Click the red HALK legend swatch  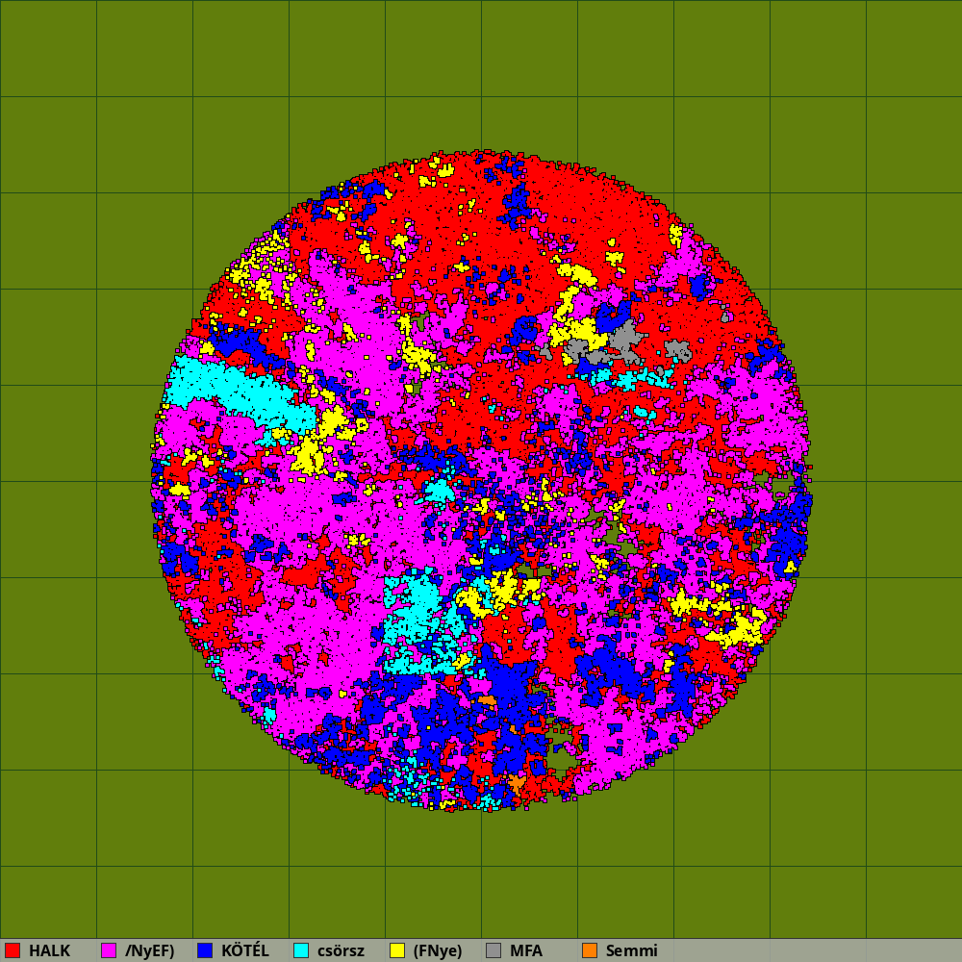click(13, 950)
